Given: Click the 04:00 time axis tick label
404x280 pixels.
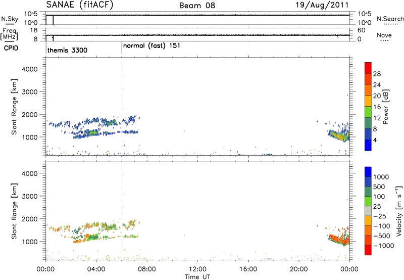Looking at the screenshot, I should [x=96, y=269].
